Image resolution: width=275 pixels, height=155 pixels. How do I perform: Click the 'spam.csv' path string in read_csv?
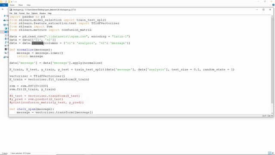point(66,37)
